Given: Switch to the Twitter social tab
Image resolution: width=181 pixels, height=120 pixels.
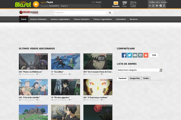Looking at the screenshot, I should coord(146,78).
